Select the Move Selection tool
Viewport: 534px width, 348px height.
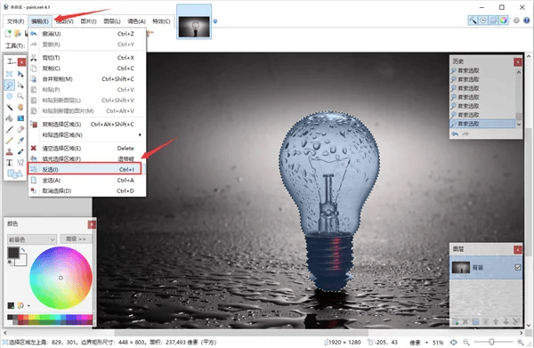(x=20, y=85)
